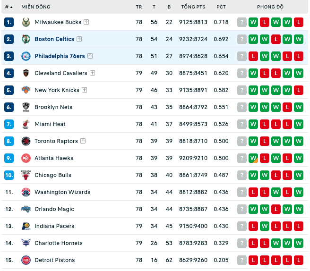Open Orlando Magic team link
The height and width of the screenshot is (271, 310).
pyautogui.click(x=54, y=209)
